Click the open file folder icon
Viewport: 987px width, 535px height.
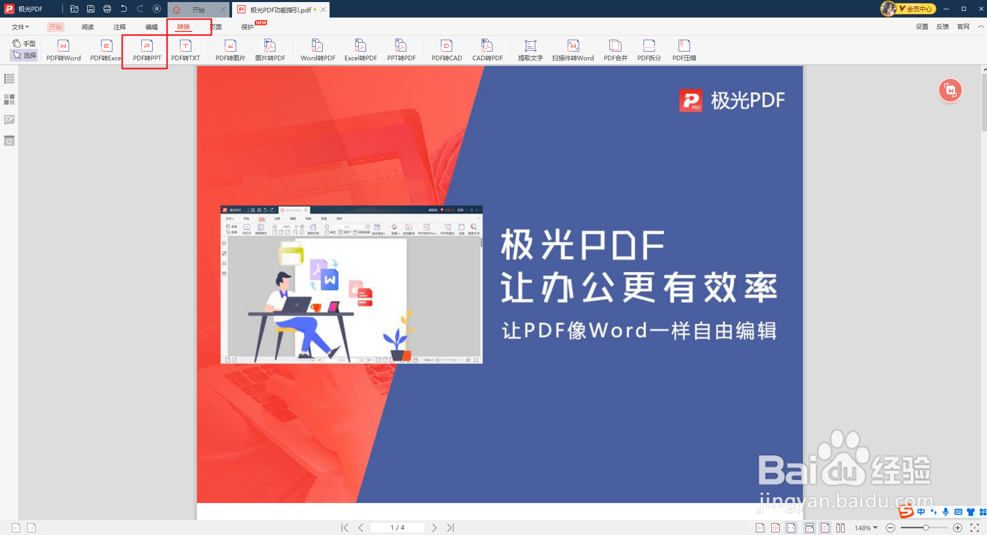tap(74, 9)
